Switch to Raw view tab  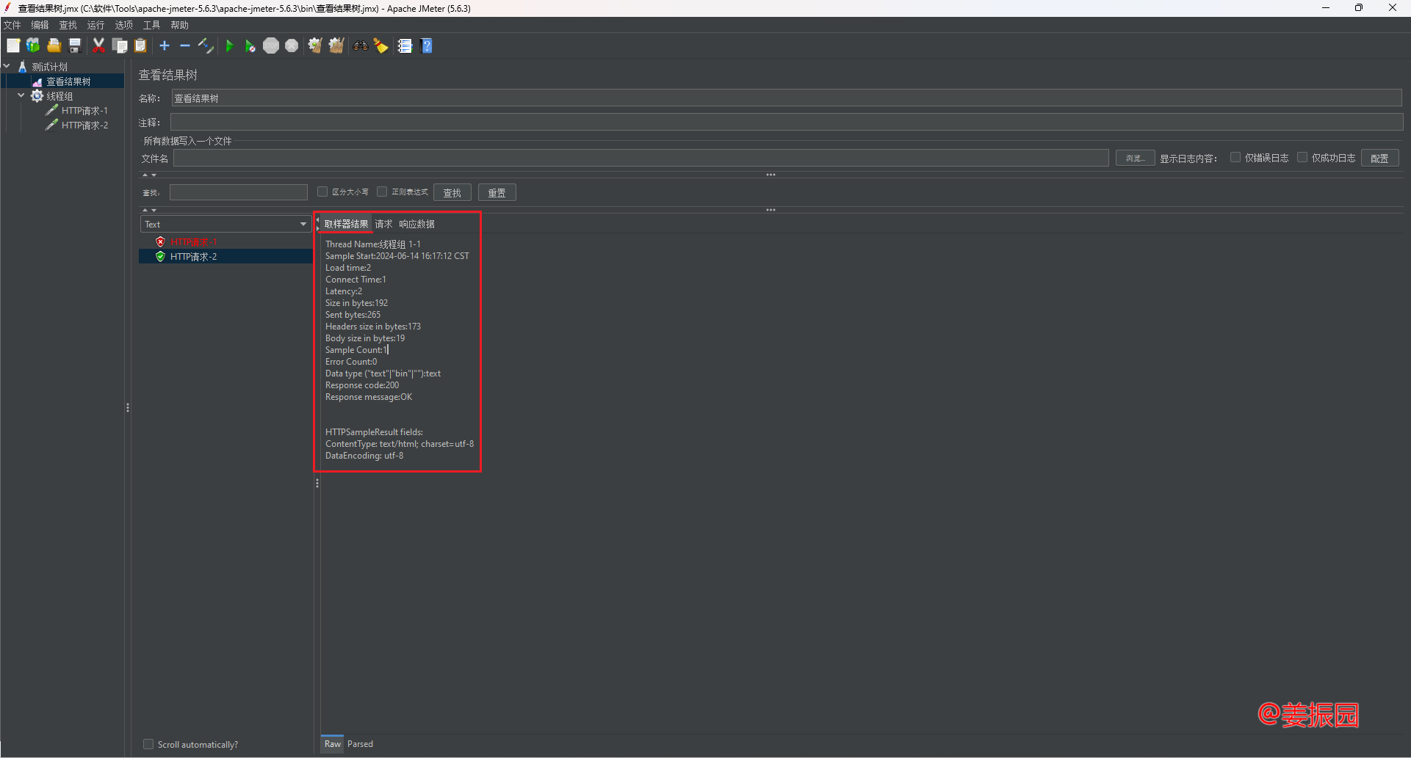333,743
